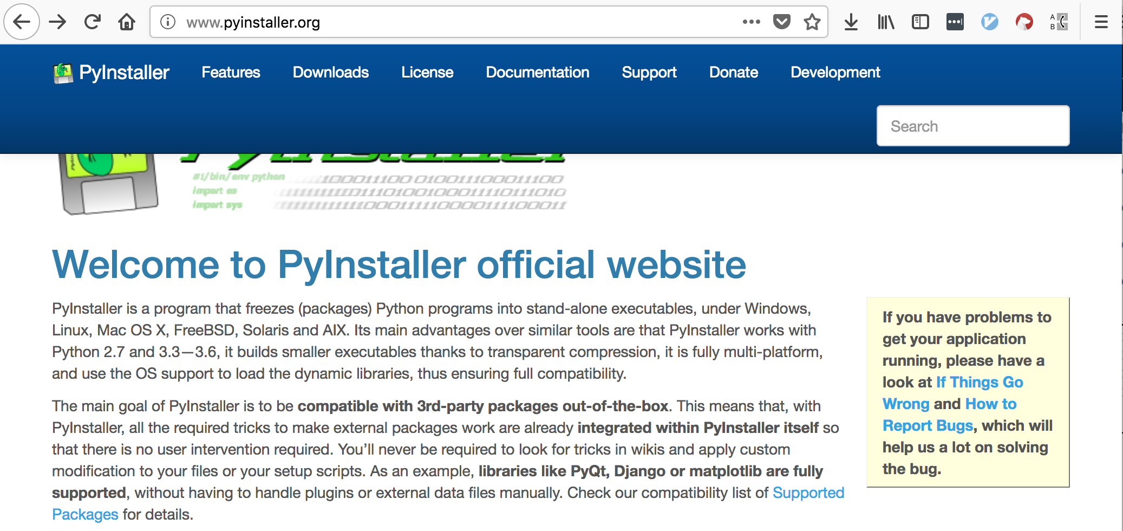The image size is (1123, 531).
Task: Open the password manager extension icon
Action: tap(955, 22)
